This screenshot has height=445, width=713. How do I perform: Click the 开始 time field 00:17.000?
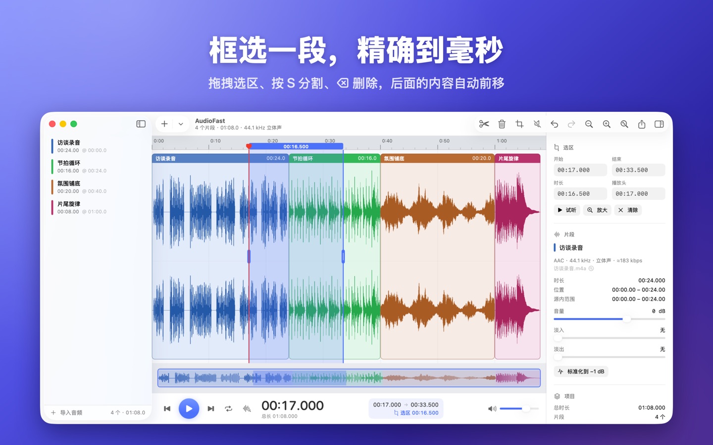pos(580,170)
